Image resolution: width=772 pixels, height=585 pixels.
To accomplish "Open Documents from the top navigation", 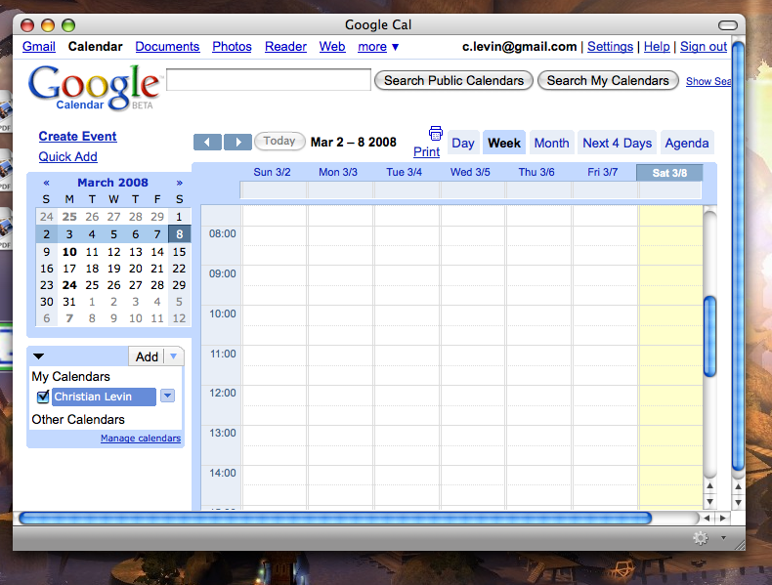I will click(167, 47).
